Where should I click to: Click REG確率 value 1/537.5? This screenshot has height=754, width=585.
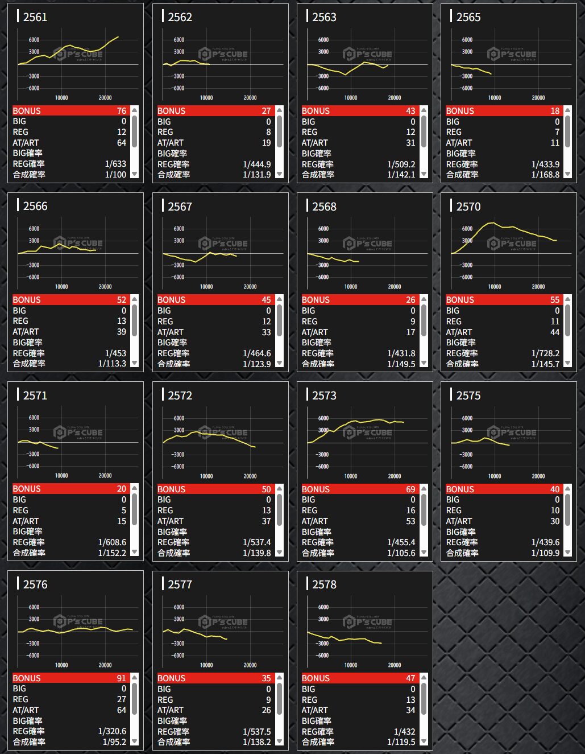[x=256, y=732]
